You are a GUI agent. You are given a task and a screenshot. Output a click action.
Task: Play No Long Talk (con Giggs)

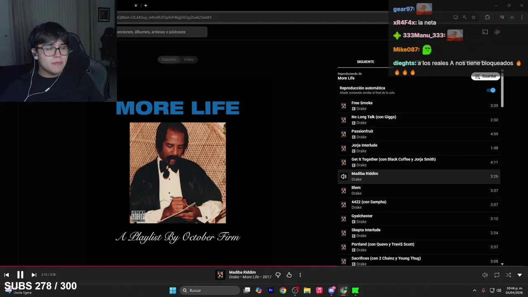pyautogui.click(x=419, y=120)
